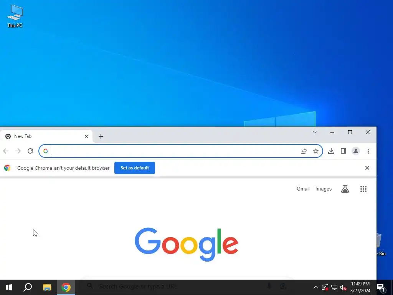
Task: Expand tab search chevron
Action: click(315, 132)
